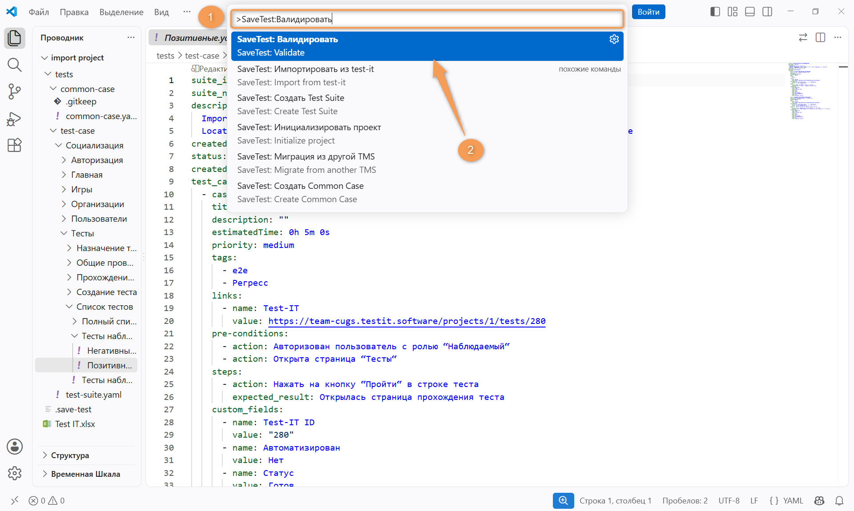854x511 pixels.
Task: Open Explorer panel more actions ellipsis
Action: (131, 37)
